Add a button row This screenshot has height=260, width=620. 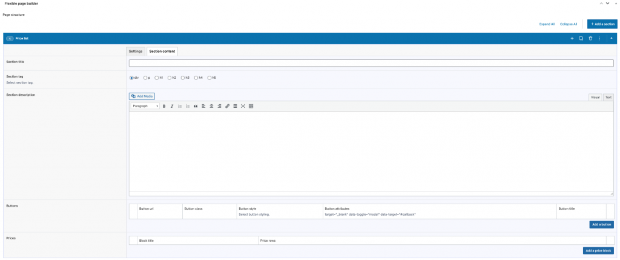coord(602,224)
